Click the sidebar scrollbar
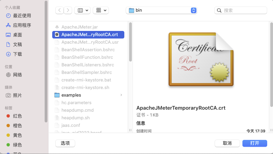Screen dimensions: 273x154 (x=46, y=62)
